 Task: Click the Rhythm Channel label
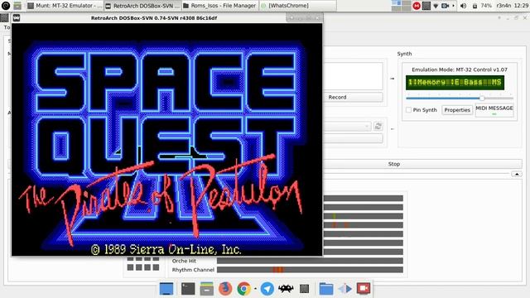(193, 270)
